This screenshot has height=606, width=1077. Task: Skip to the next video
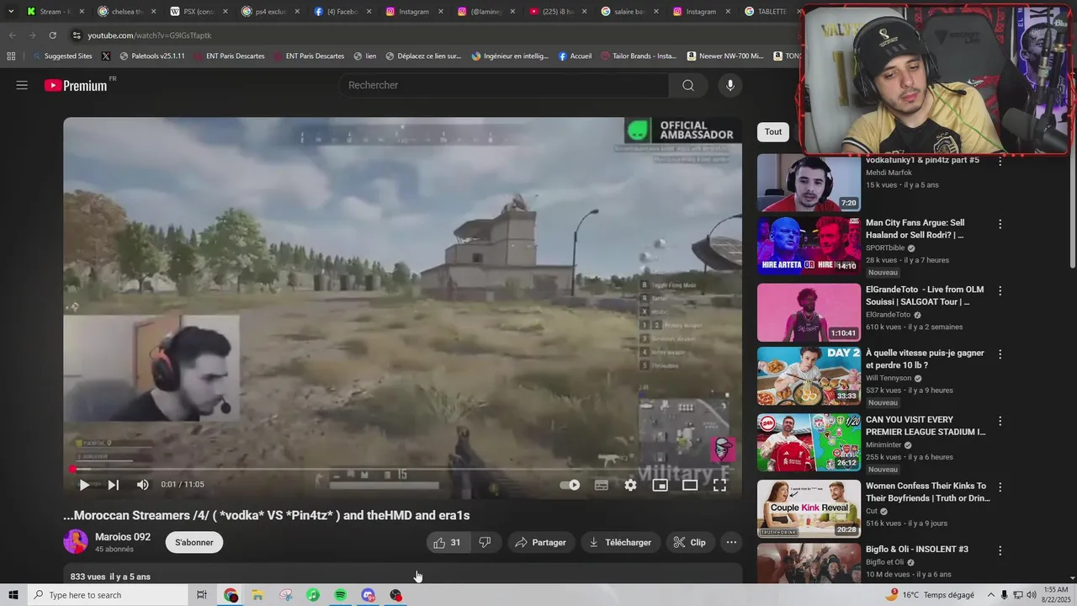coord(113,485)
